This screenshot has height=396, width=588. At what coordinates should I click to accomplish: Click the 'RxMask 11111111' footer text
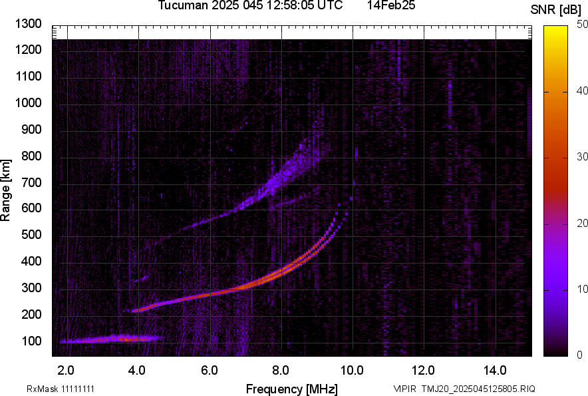(x=61, y=389)
